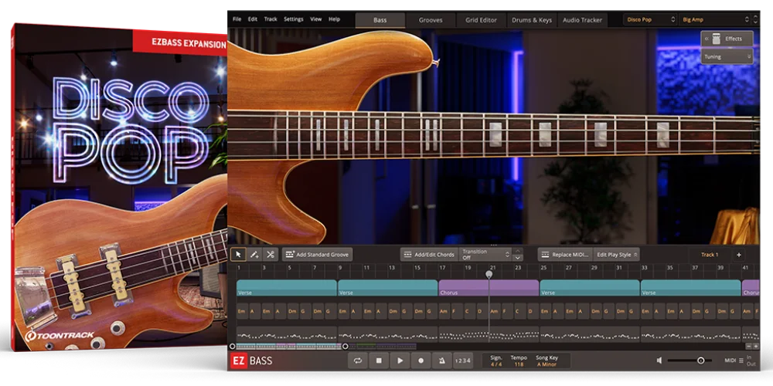Select the arrow pointer tool
Image resolution: width=773 pixels, height=386 pixels.
coord(238,255)
